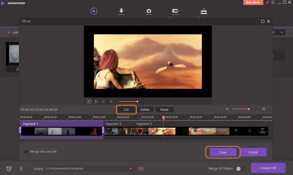Screen dimensions: 293x175
Task: Click the zoom out magnifier for timeline
Action: tap(228, 109)
